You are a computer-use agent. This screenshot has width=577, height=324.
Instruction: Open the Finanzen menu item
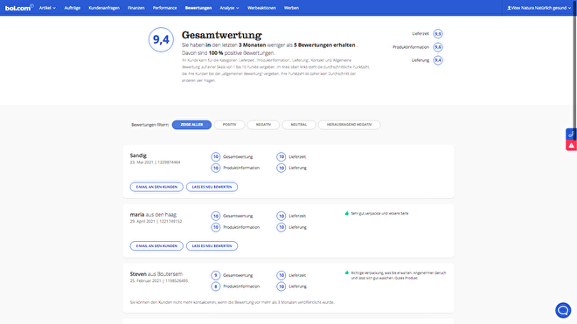pyautogui.click(x=136, y=8)
